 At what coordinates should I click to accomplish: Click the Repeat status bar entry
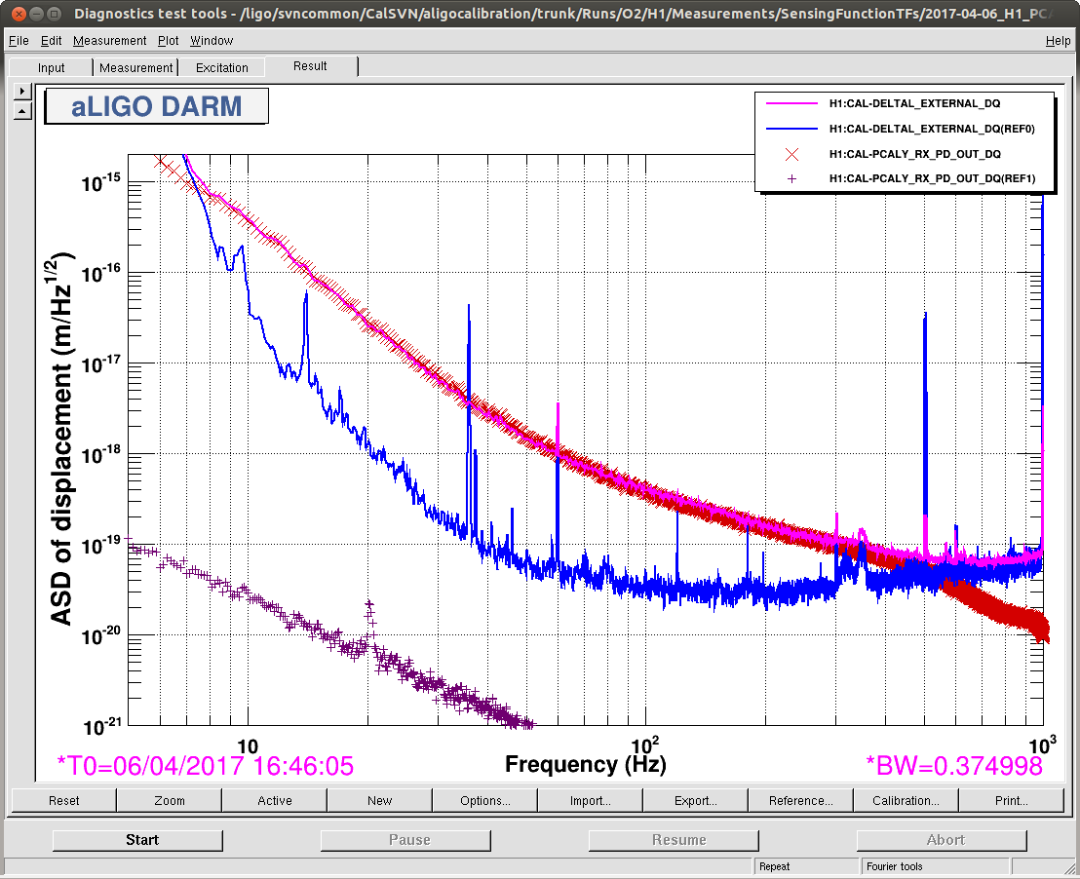pos(806,866)
